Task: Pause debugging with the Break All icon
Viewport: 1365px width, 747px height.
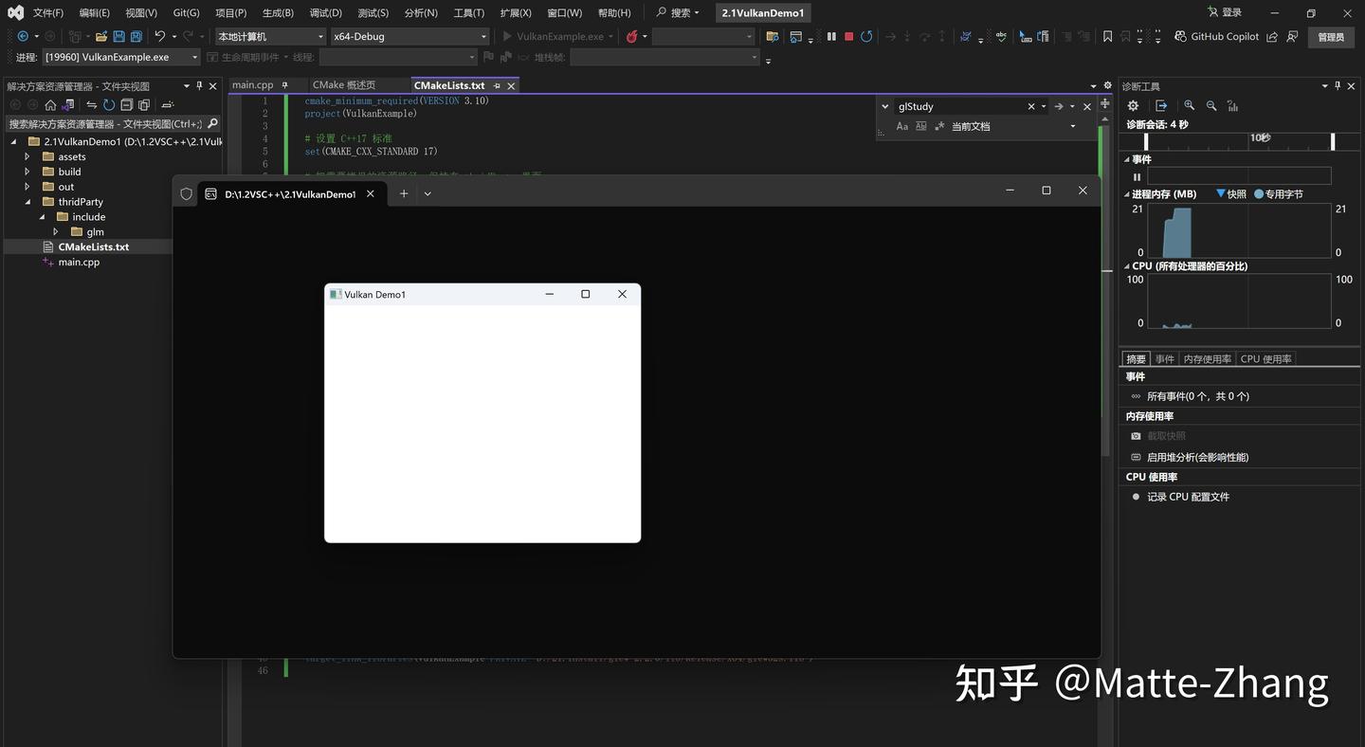Action: (831, 36)
